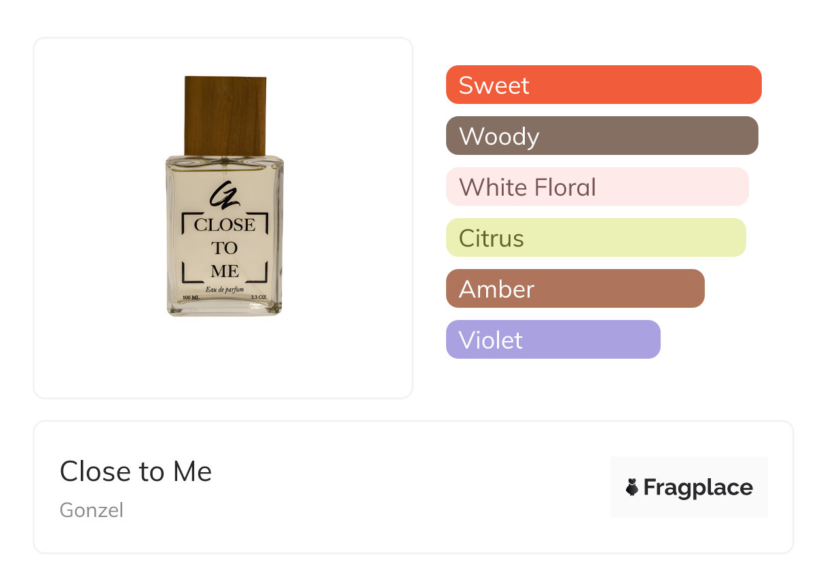
Task: Select the Amber accord bar
Action: tap(575, 289)
